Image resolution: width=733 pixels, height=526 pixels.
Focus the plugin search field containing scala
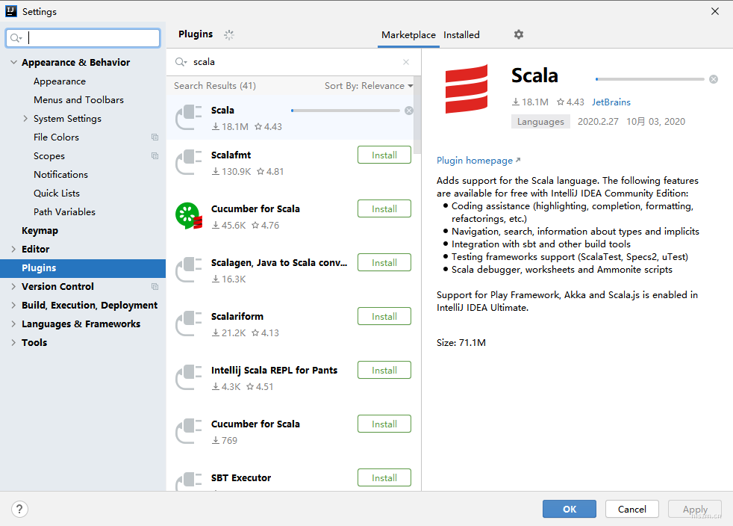293,62
